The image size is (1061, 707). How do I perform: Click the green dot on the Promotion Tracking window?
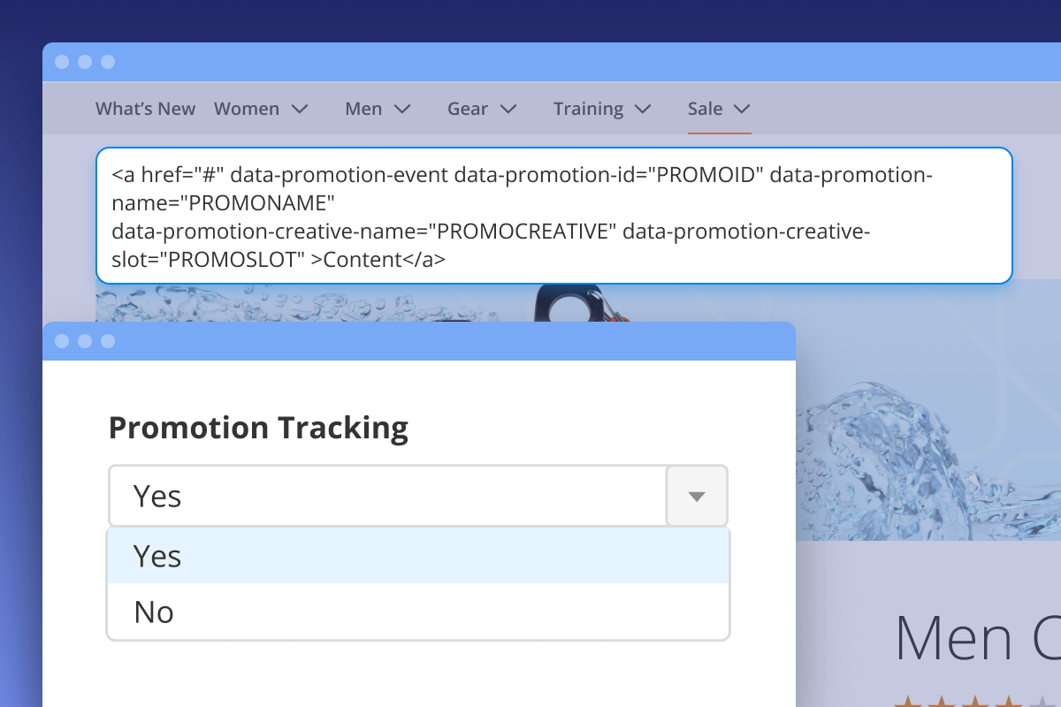tap(108, 341)
